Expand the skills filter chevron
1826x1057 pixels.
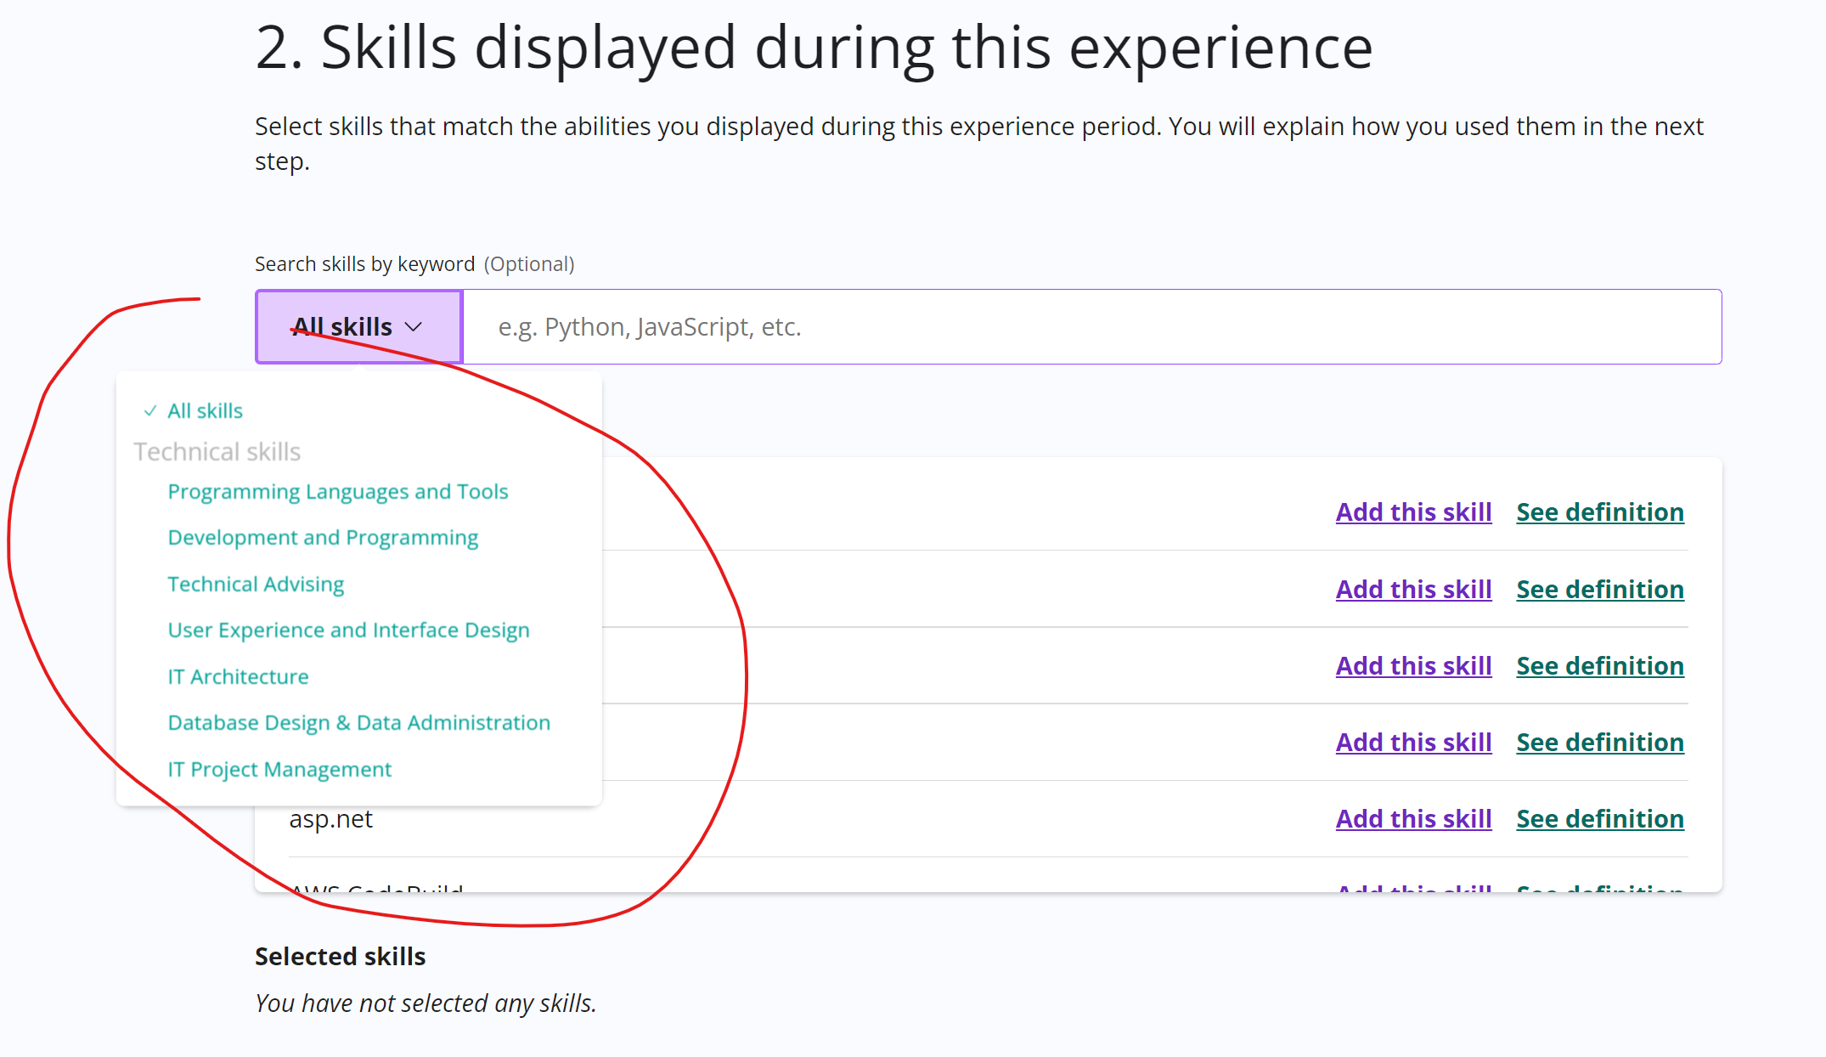[415, 326]
